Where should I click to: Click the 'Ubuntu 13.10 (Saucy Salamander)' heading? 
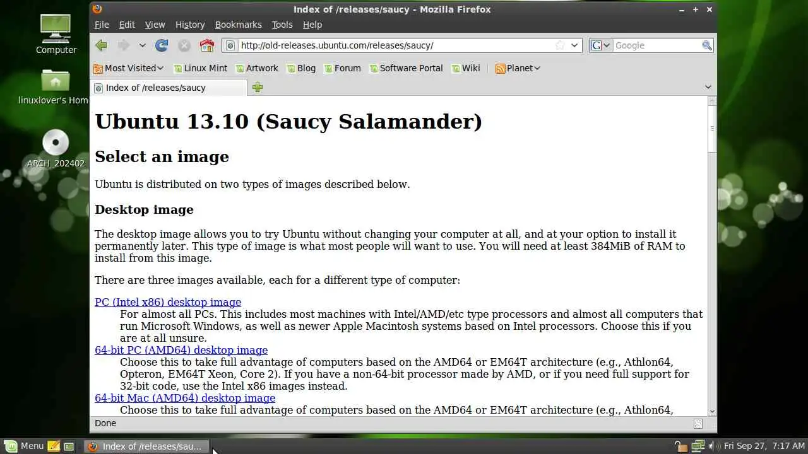click(x=288, y=121)
